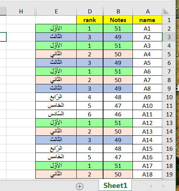
Task: Click the yellow 'rank' header cell
Action: (x=90, y=20)
